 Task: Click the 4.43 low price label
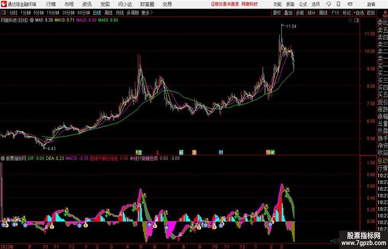click(51, 149)
